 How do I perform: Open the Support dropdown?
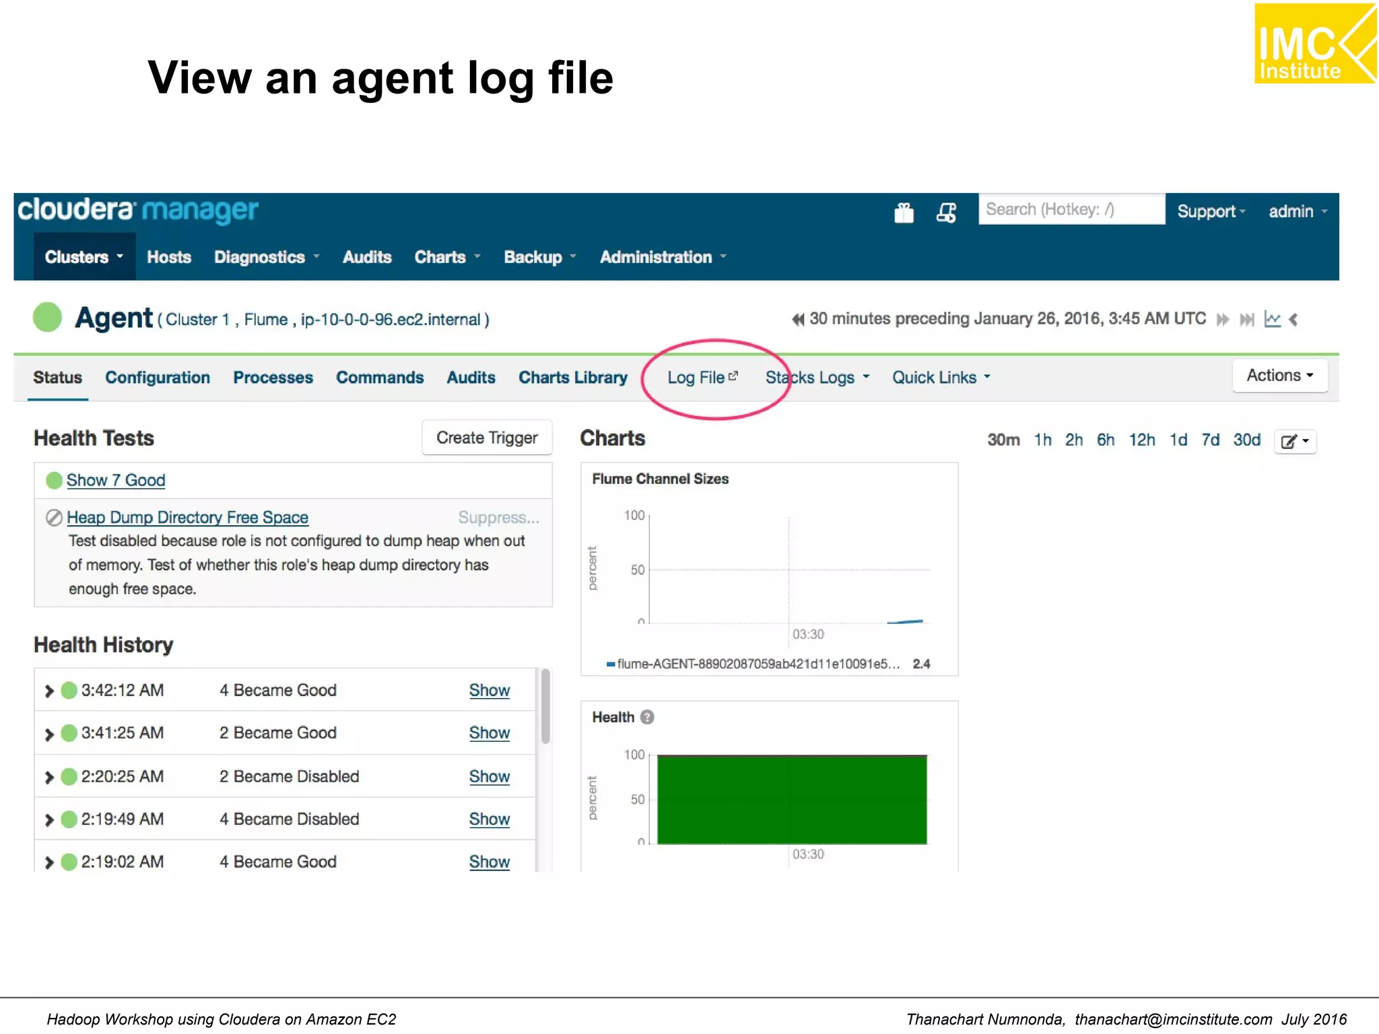(x=1211, y=211)
